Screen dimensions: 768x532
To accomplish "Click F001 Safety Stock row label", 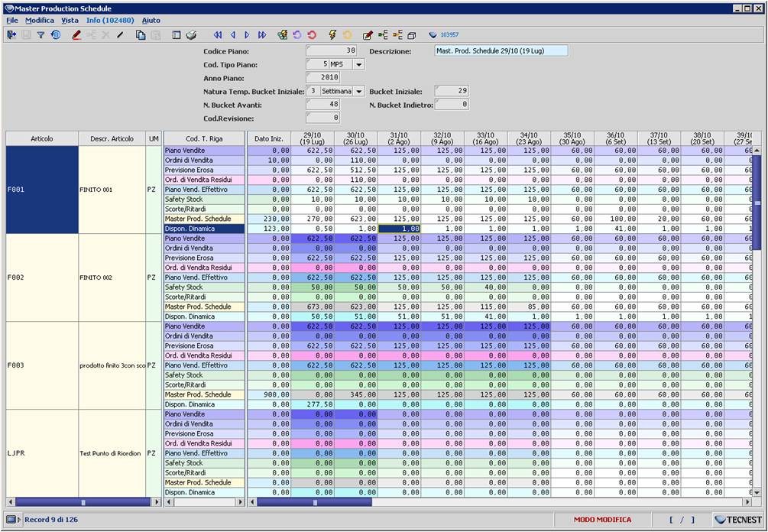I will coord(204,199).
